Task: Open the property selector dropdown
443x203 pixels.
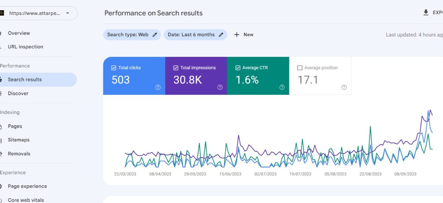Action: 68,13
